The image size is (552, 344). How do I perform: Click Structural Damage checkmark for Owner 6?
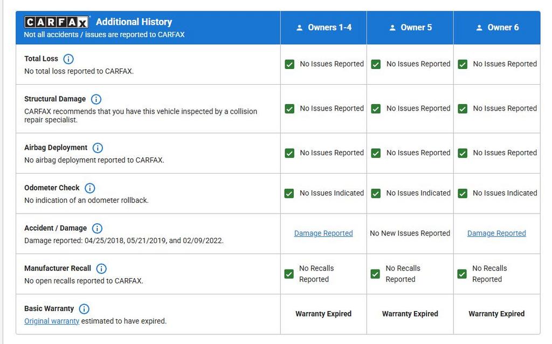[463, 108]
